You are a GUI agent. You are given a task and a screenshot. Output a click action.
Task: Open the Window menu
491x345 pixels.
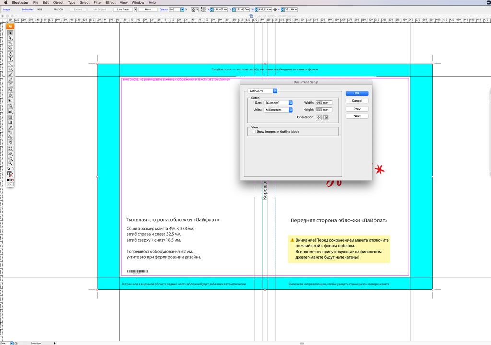click(x=138, y=2)
